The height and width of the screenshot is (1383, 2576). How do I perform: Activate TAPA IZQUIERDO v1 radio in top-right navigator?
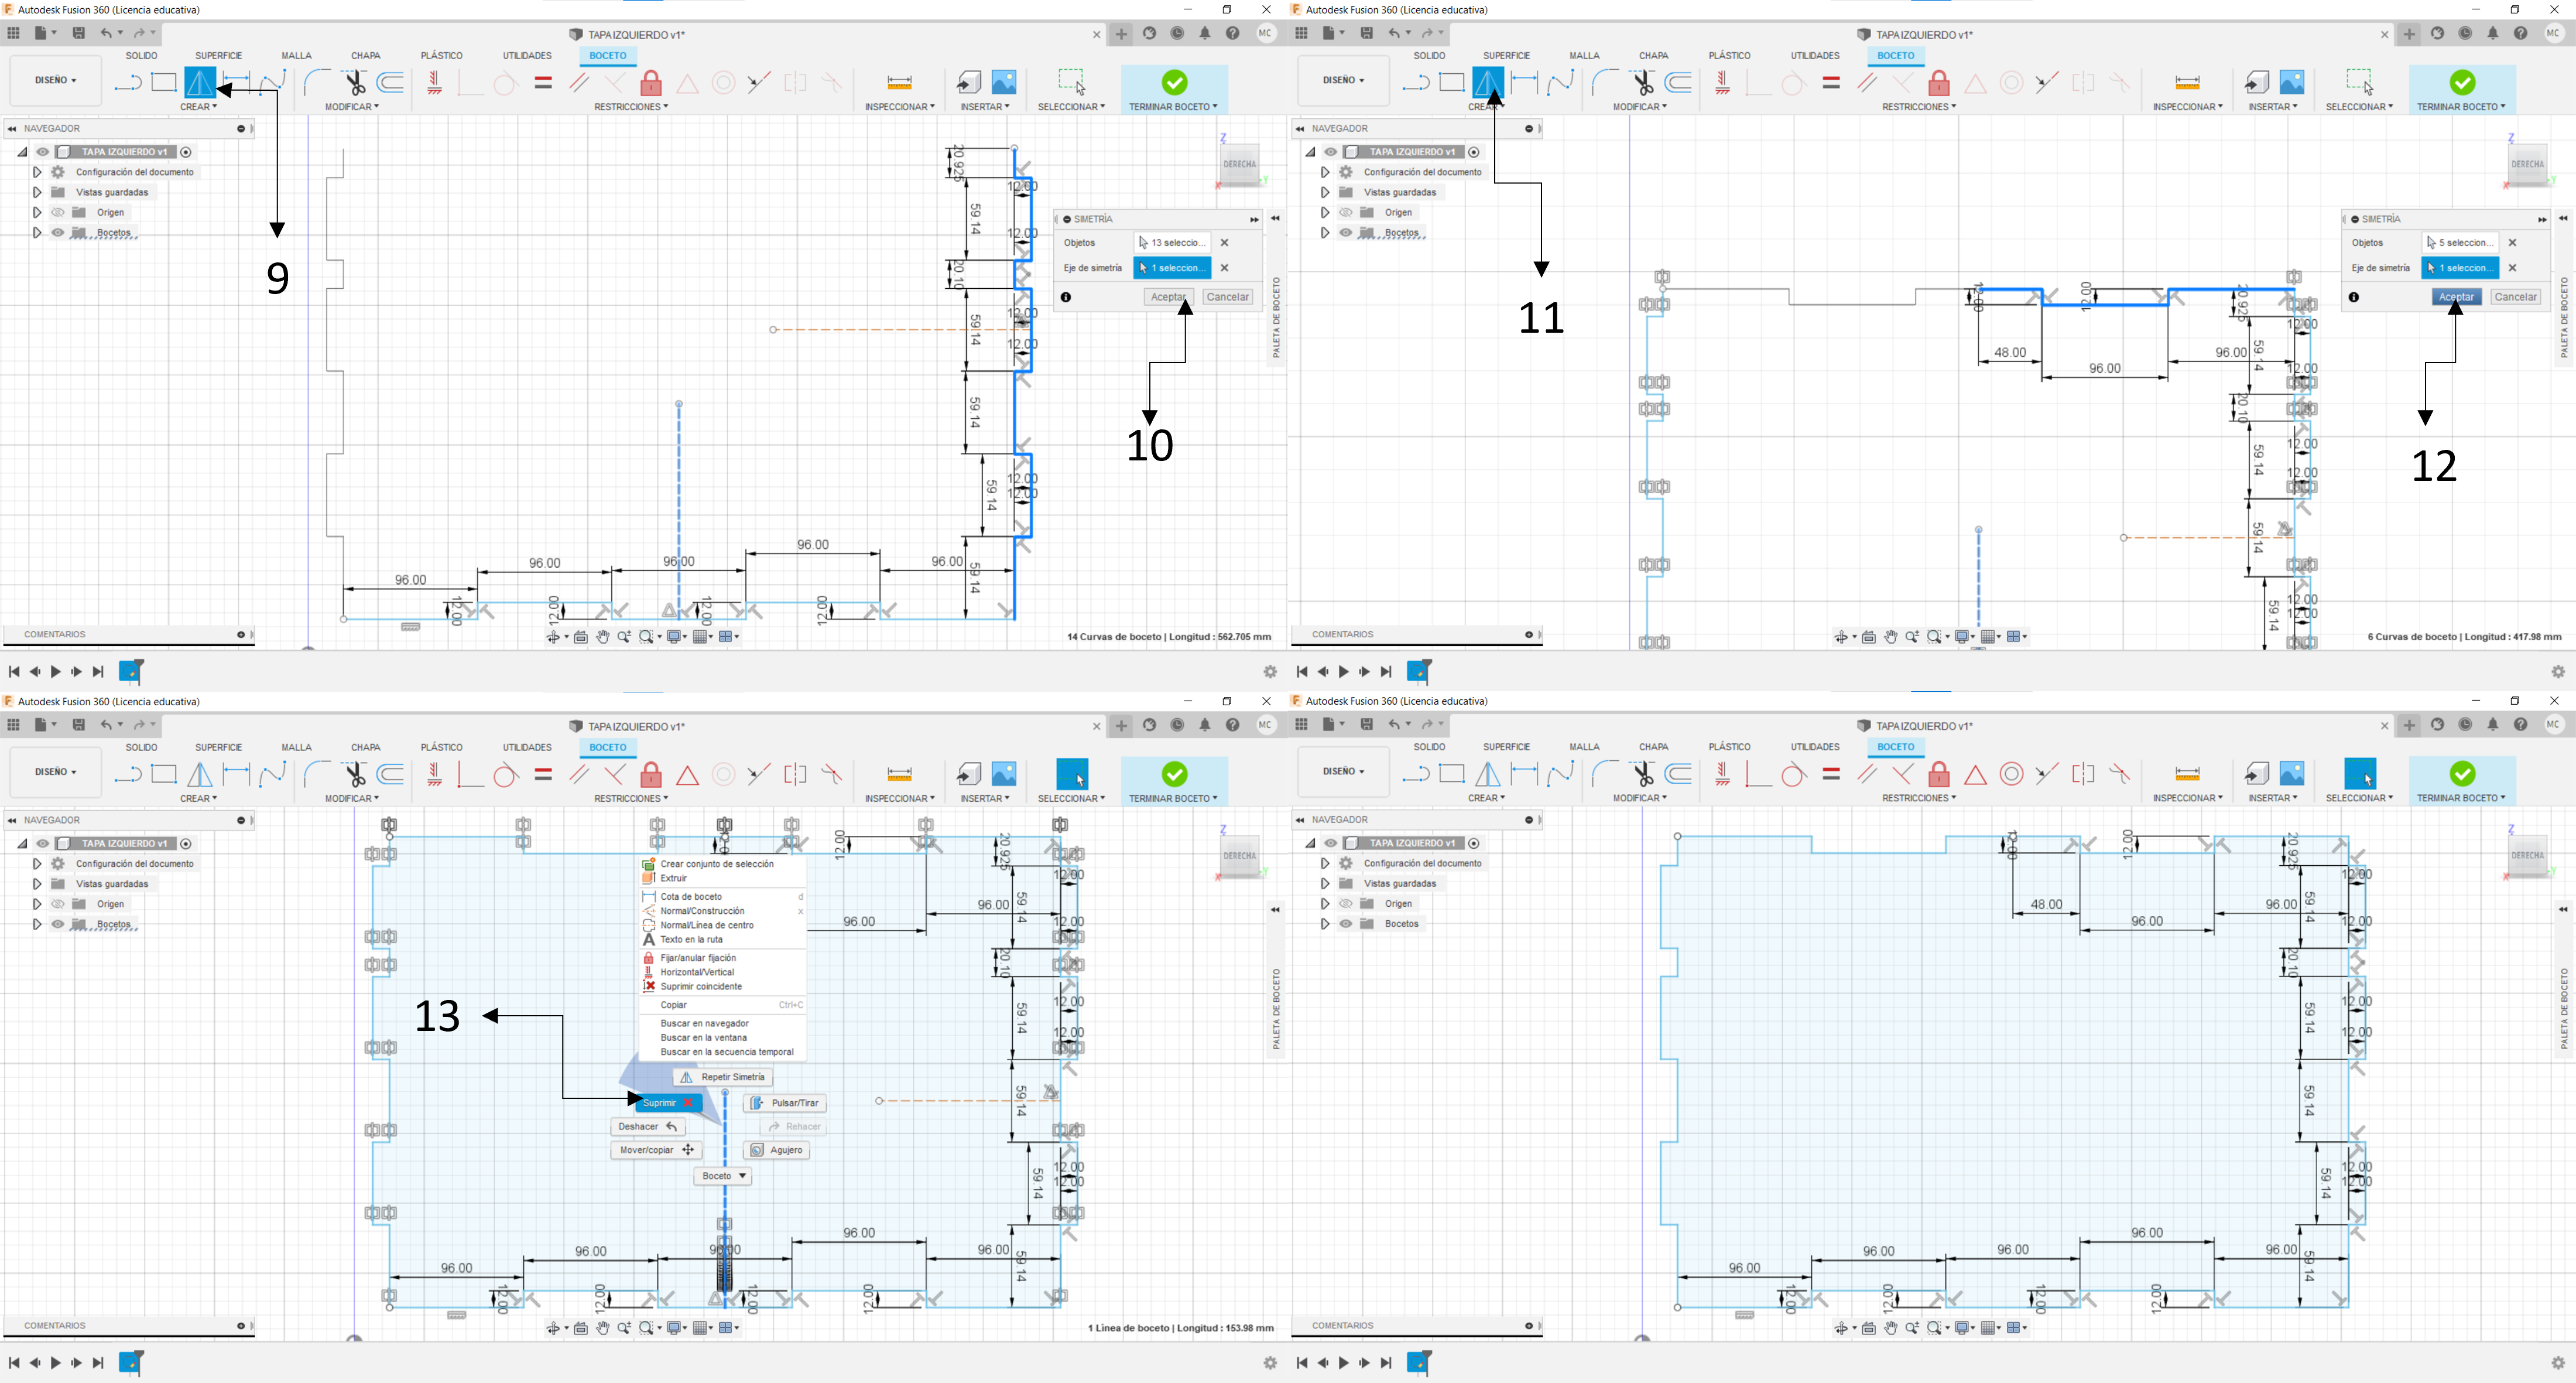[x=1474, y=152]
